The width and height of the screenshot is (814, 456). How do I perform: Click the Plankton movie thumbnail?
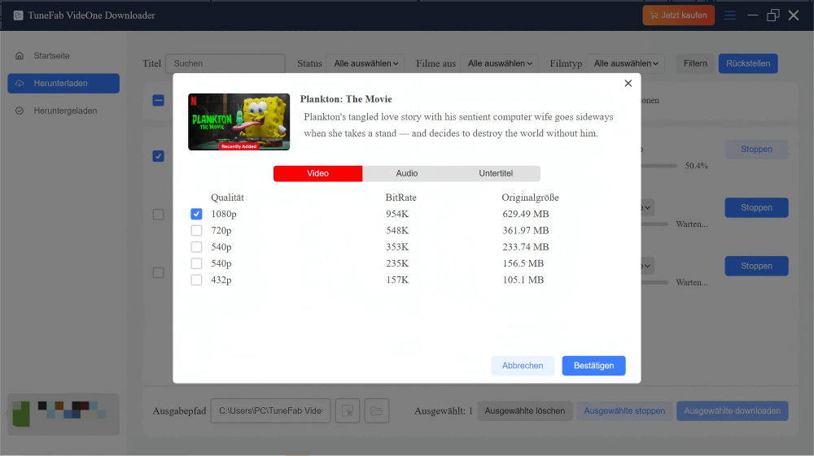239,122
